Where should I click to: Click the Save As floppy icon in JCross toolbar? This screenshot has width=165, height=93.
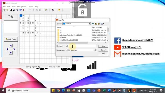point(14,10)
